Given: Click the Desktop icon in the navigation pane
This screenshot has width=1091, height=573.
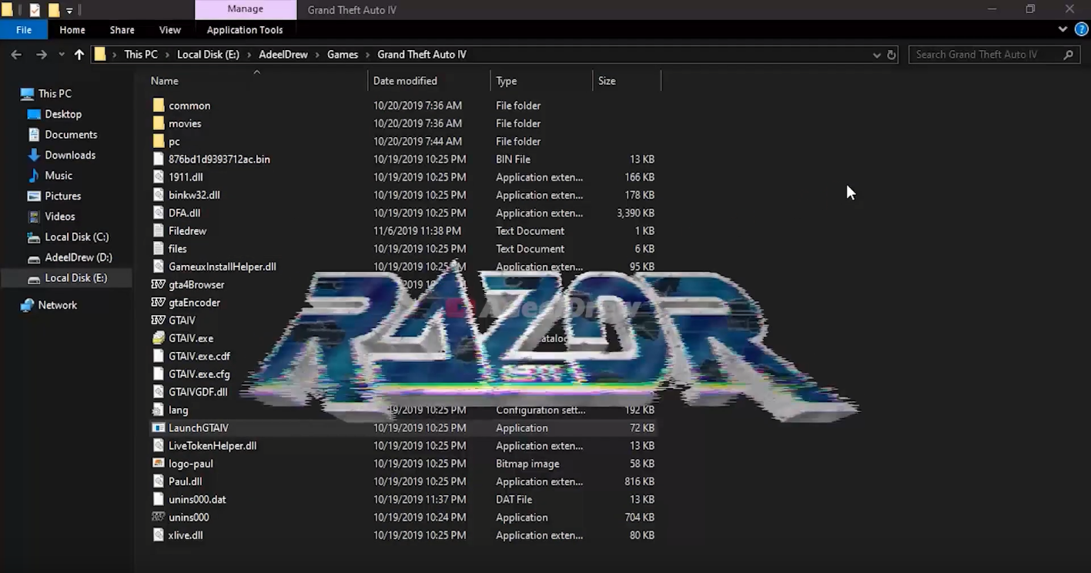Looking at the screenshot, I should tap(34, 114).
